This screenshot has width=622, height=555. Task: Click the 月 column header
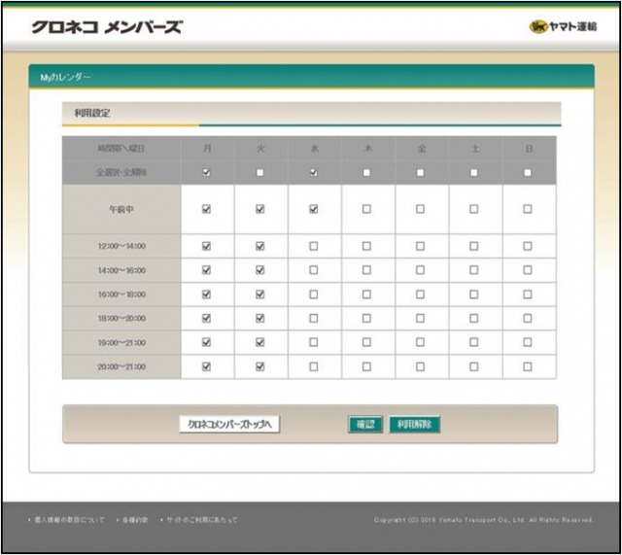(x=207, y=149)
